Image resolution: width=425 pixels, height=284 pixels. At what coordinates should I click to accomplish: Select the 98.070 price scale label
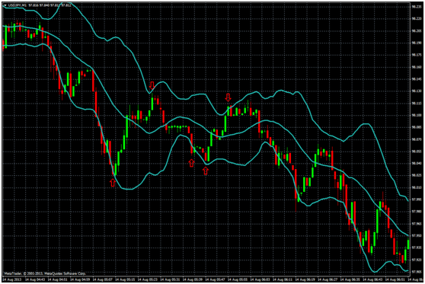(x=417, y=139)
